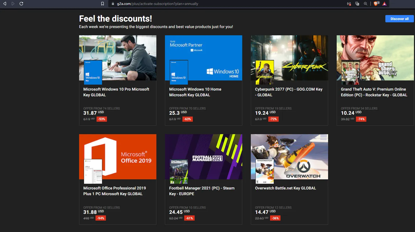This screenshot has height=232, width=415.
Task: Go back with the browser back arrow
Action: (x=5, y=4)
